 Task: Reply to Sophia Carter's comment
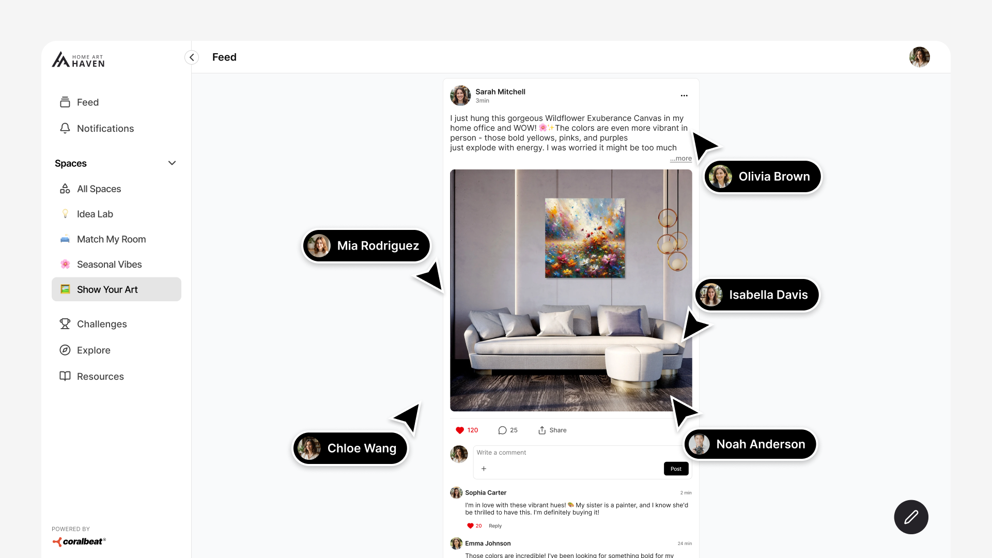pyautogui.click(x=495, y=526)
